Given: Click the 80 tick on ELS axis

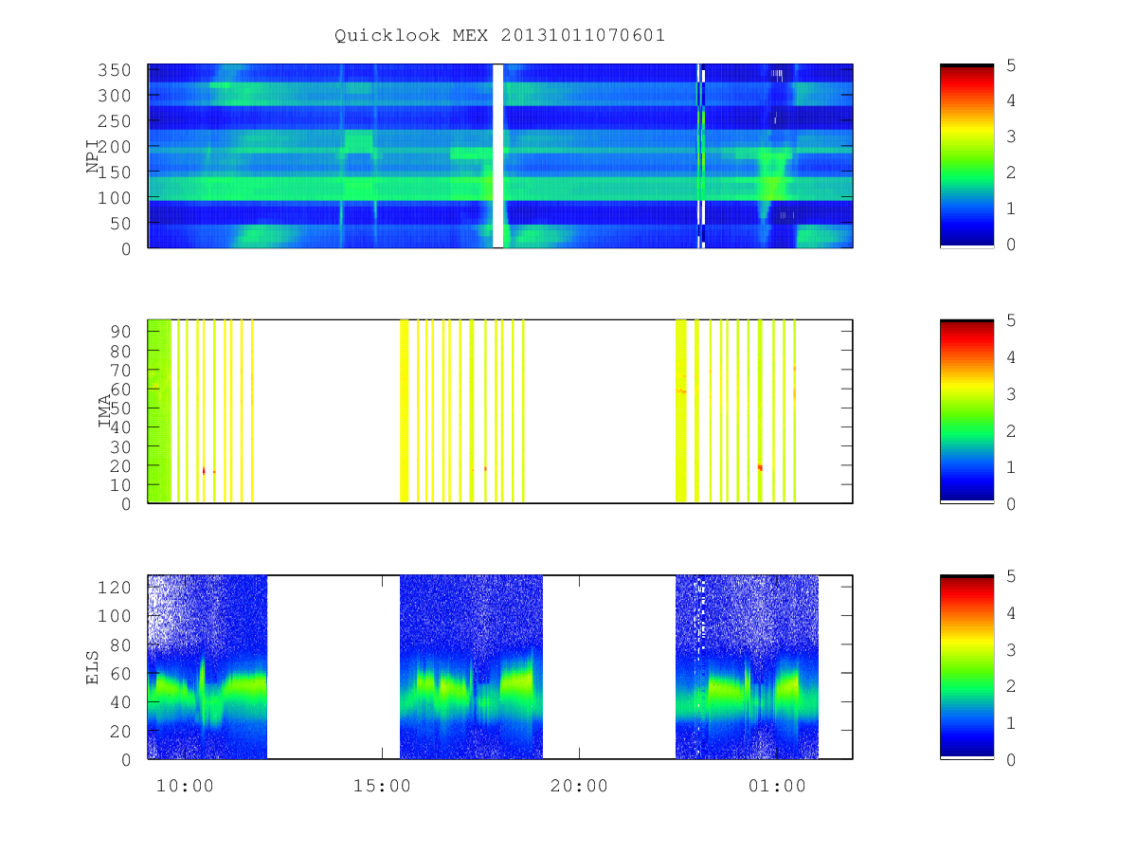Looking at the screenshot, I should [120, 644].
